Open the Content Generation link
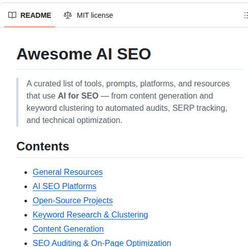Viewport: 248px width, 247px height. click(68, 229)
